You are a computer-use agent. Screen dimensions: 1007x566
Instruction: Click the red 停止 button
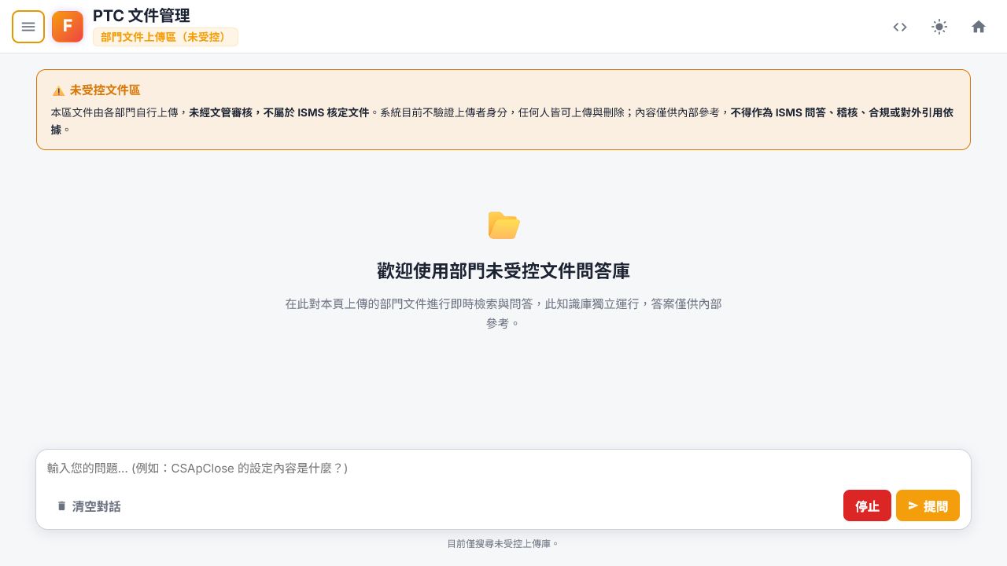[867, 505]
